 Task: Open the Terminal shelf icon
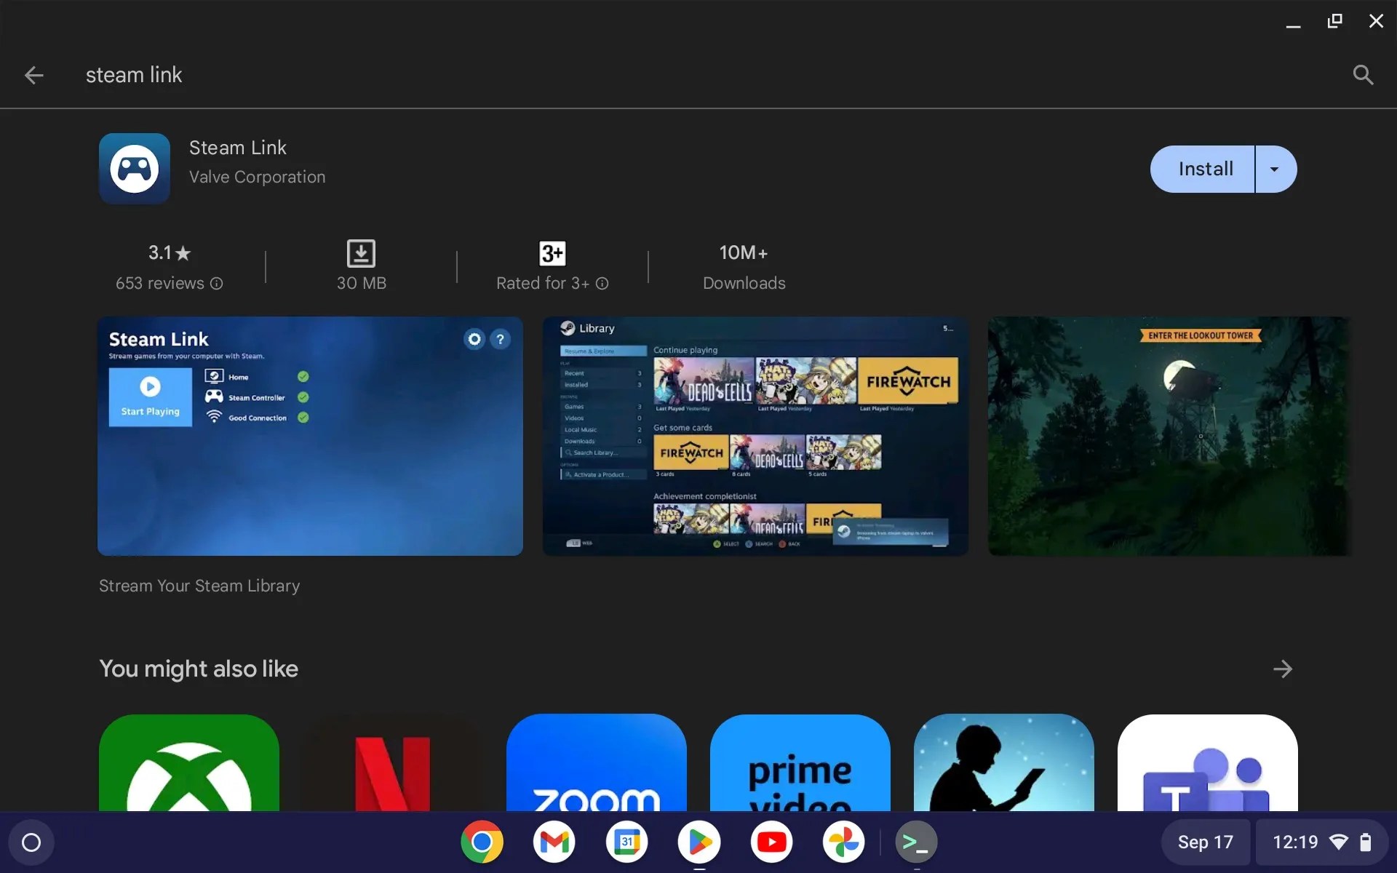pyautogui.click(x=915, y=842)
